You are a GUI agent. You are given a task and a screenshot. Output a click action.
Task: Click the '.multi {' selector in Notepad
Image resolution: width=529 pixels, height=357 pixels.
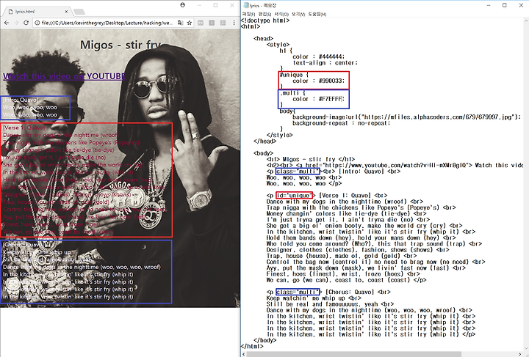coord(292,93)
